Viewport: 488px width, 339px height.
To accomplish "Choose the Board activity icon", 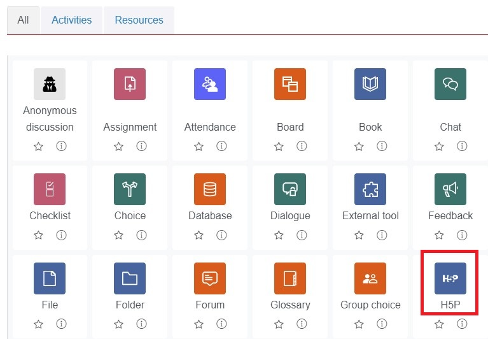I will [x=290, y=84].
